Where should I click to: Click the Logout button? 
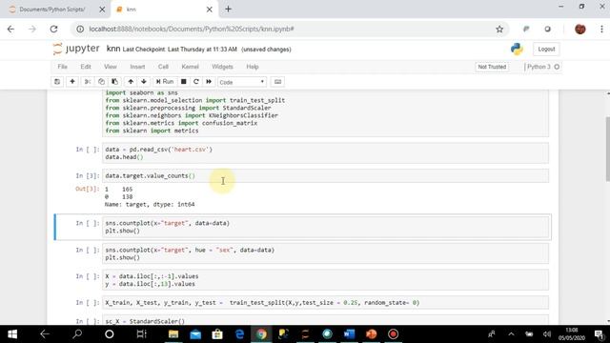point(546,49)
